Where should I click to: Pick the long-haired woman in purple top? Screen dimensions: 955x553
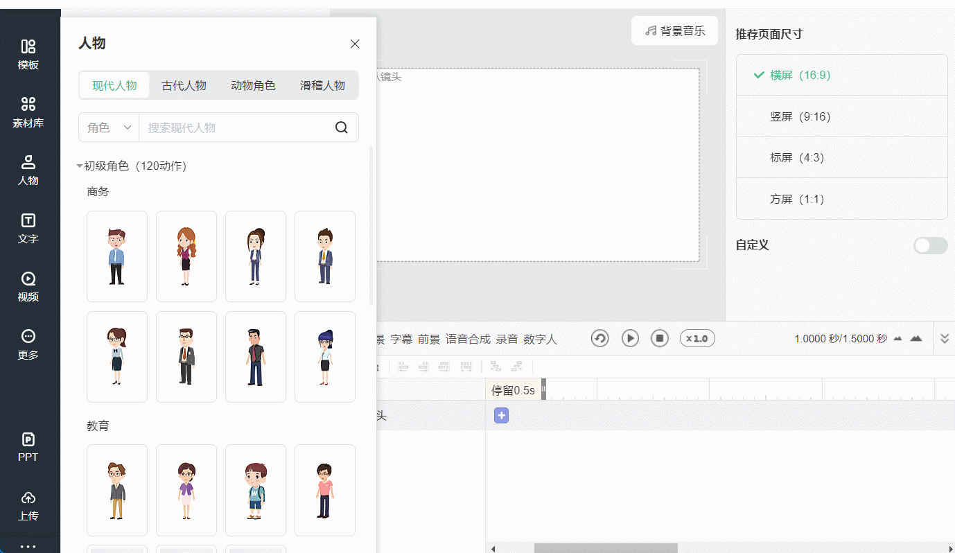click(186, 256)
